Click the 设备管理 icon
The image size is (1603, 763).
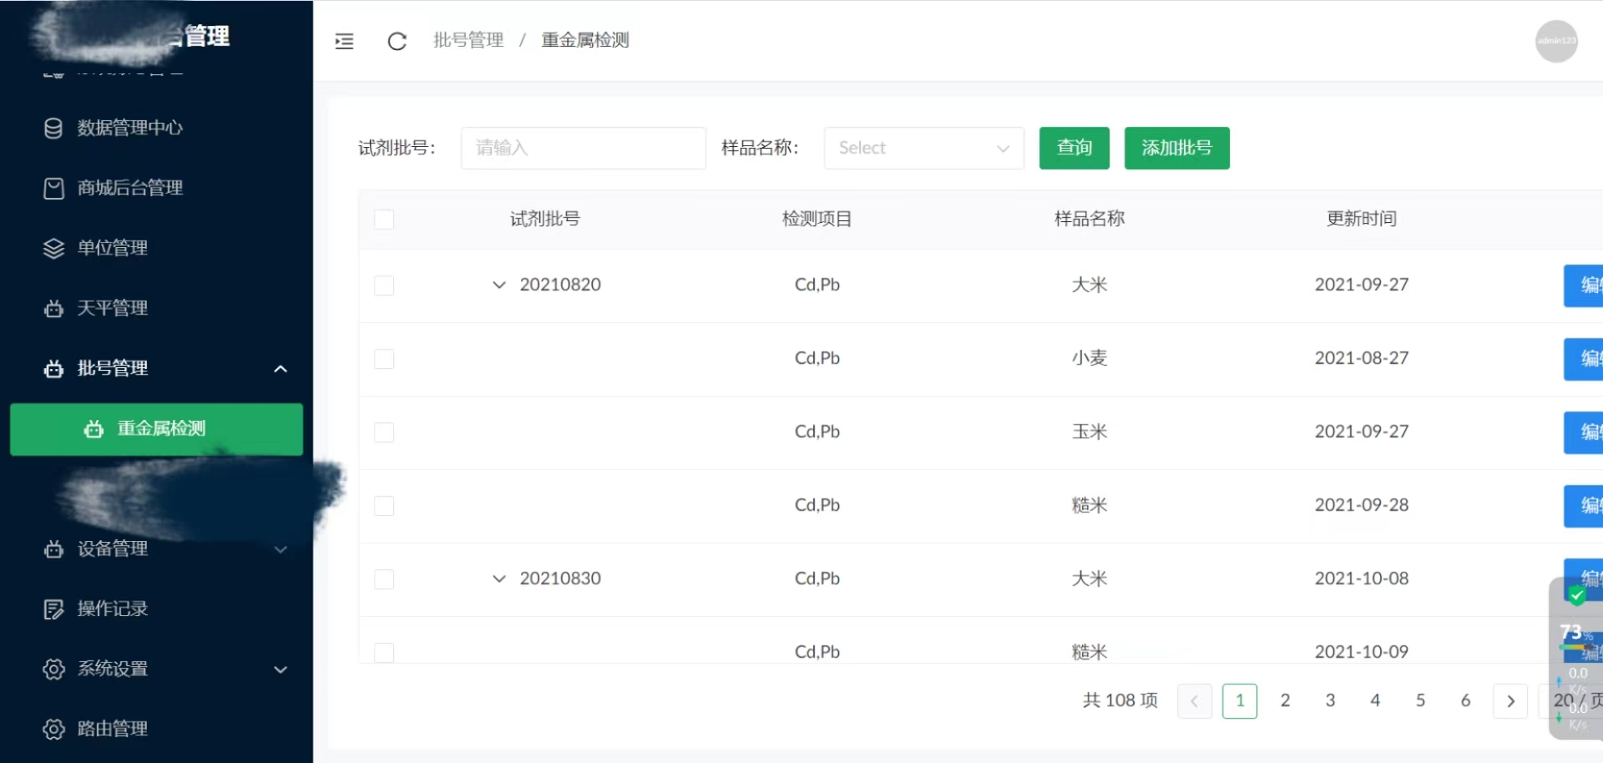pyautogui.click(x=53, y=548)
